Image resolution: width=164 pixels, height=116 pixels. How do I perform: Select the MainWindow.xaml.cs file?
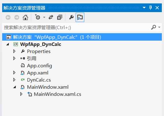tap(58, 94)
